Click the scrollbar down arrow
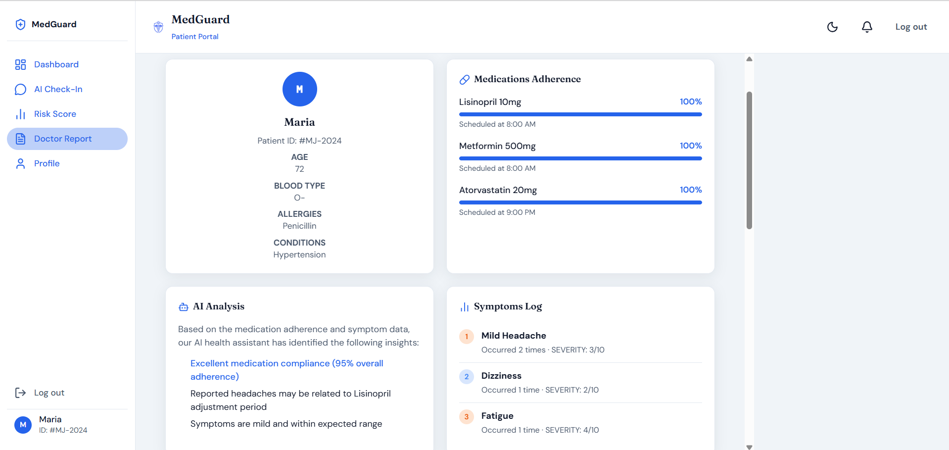Image resolution: width=949 pixels, height=450 pixels. click(749, 447)
